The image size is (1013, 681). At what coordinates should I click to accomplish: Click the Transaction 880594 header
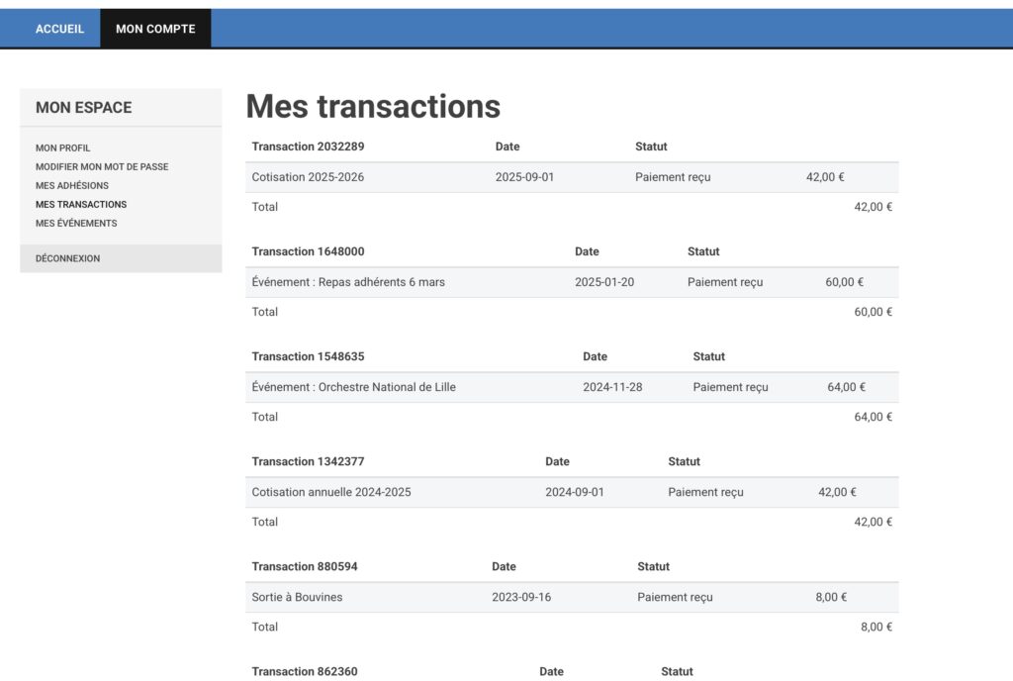305,566
